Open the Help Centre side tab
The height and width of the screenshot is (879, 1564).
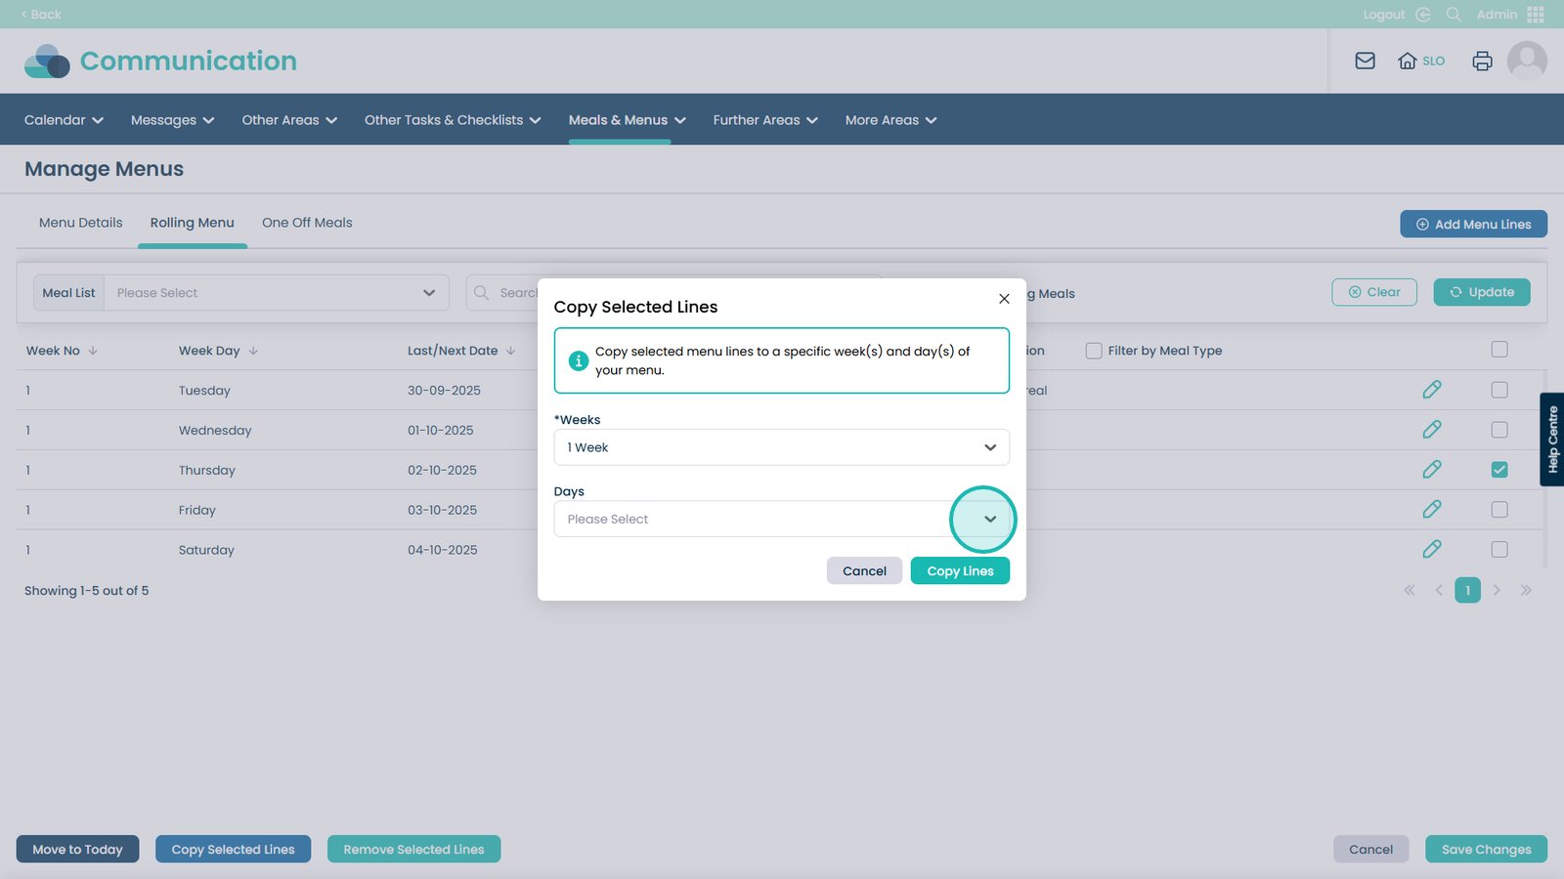coord(1551,439)
